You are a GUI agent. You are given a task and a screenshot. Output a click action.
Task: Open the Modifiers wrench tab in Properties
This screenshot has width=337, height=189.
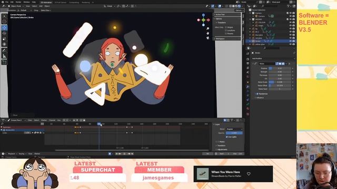(x=248, y=87)
